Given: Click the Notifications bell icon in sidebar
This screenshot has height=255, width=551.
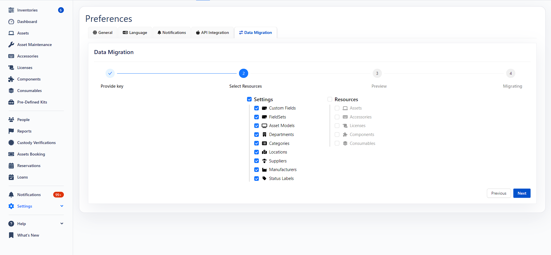Looking at the screenshot, I should 11,195.
